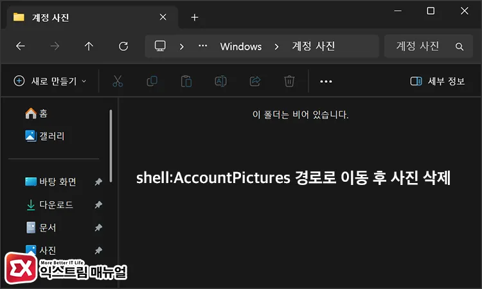Open 사진 in quick access

pyautogui.click(x=41, y=250)
